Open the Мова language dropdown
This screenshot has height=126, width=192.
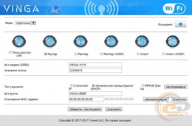tap(25, 23)
